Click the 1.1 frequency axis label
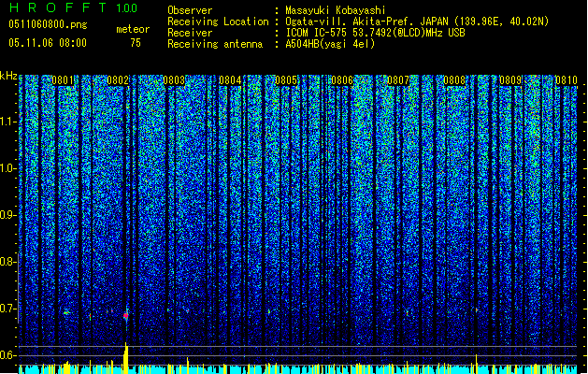 click(8, 122)
